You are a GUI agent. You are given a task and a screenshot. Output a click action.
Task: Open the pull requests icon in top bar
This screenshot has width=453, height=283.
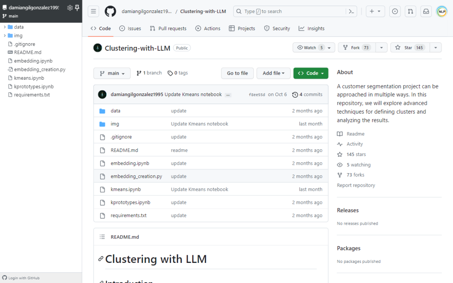click(410, 11)
